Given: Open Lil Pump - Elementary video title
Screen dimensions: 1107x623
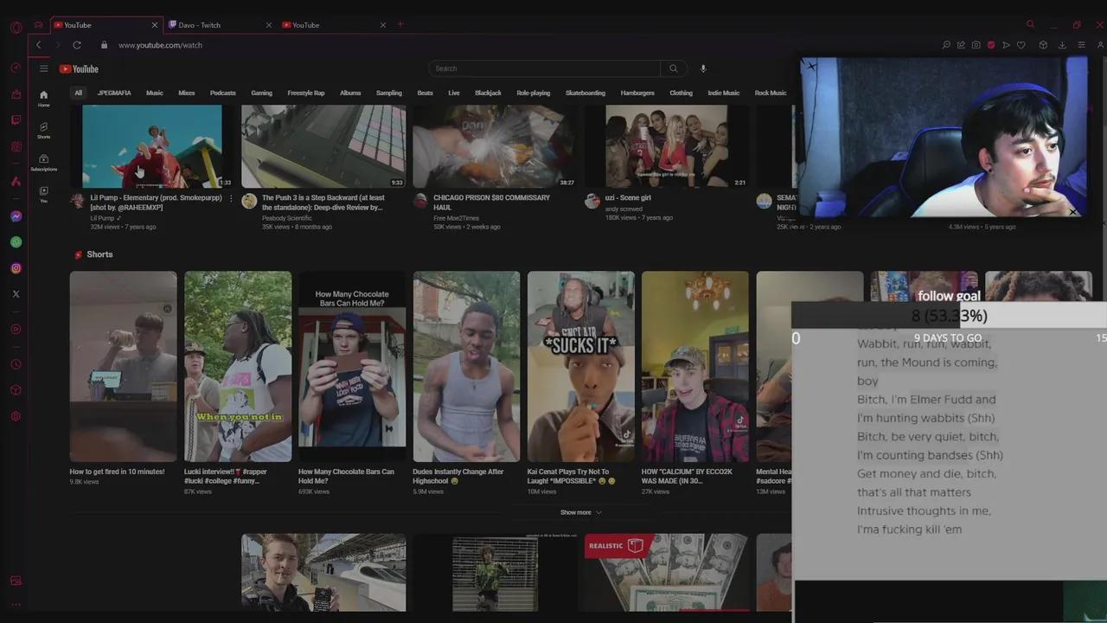Looking at the screenshot, I should pyautogui.click(x=157, y=202).
